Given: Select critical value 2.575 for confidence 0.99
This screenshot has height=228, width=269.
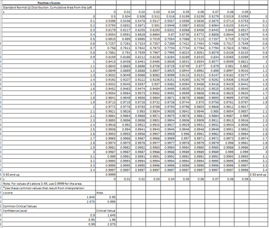Looking at the screenshot, I should pos(106,224).
